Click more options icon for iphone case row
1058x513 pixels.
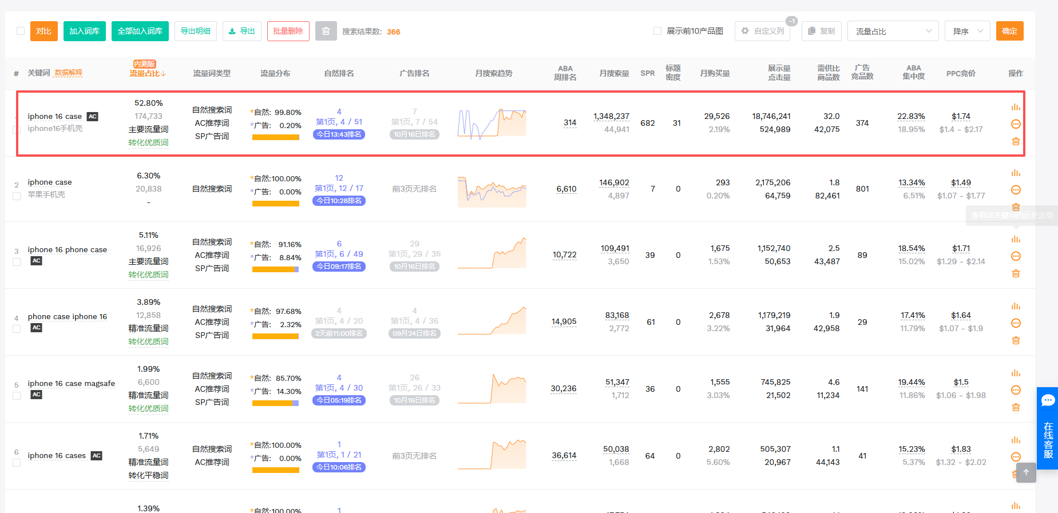(1016, 190)
